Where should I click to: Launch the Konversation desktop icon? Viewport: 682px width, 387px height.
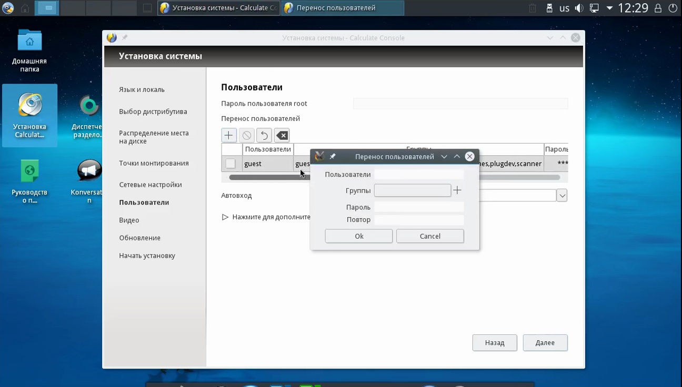(88, 181)
